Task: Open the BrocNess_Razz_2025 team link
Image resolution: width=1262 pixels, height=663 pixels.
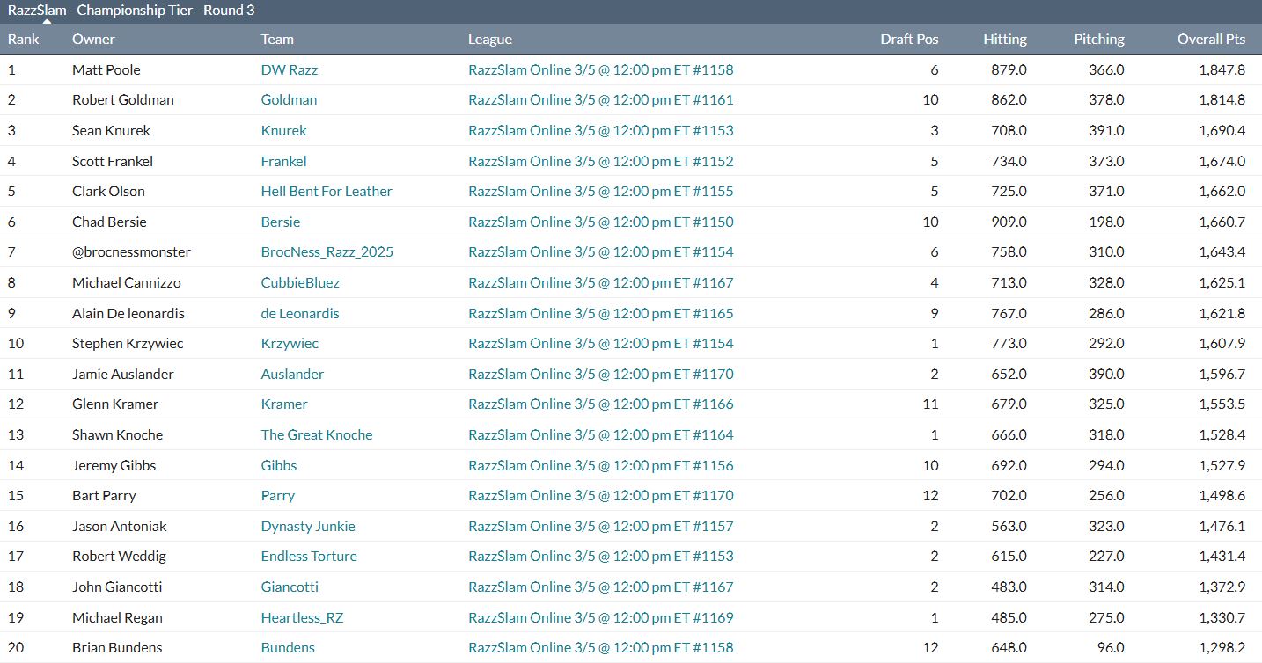Action: [327, 252]
